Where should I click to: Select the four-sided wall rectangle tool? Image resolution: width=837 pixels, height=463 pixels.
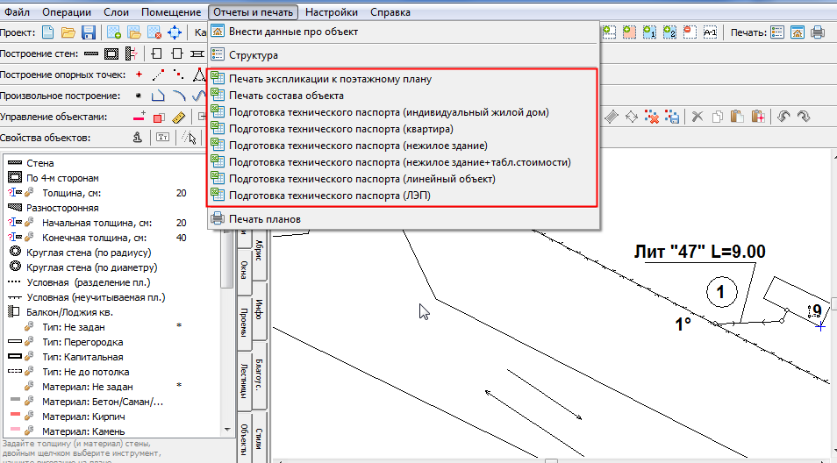[x=111, y=53]
